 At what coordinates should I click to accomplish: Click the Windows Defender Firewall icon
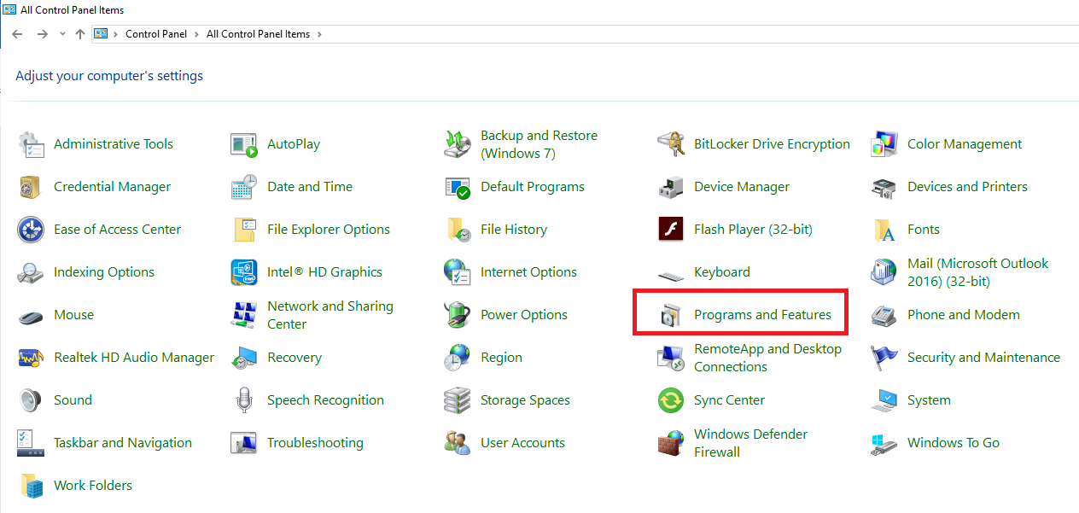(x=671, y=443)
